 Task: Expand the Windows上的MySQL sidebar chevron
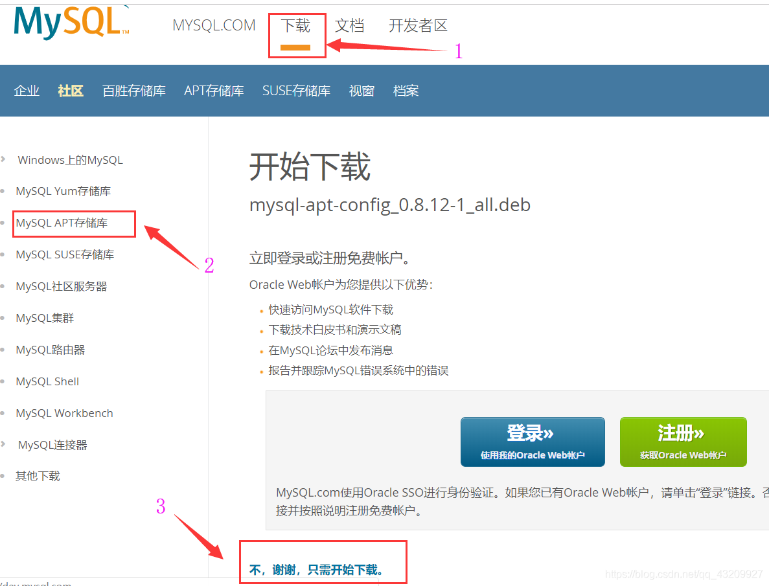3,159
